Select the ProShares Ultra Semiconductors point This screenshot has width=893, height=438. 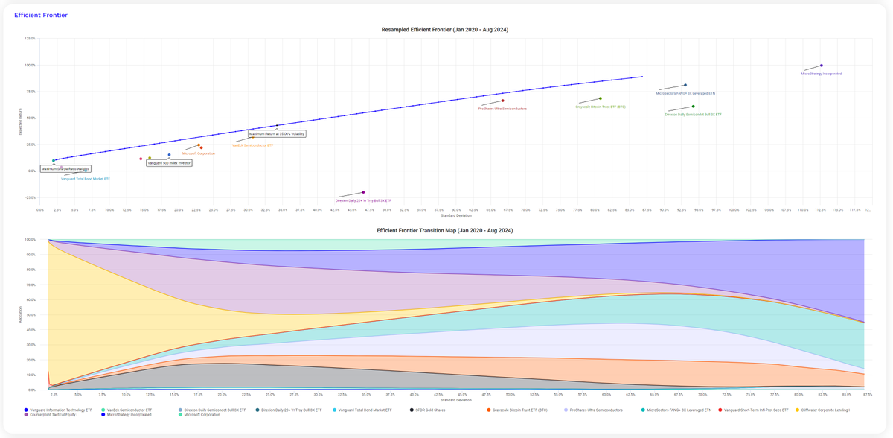point(503,101)
